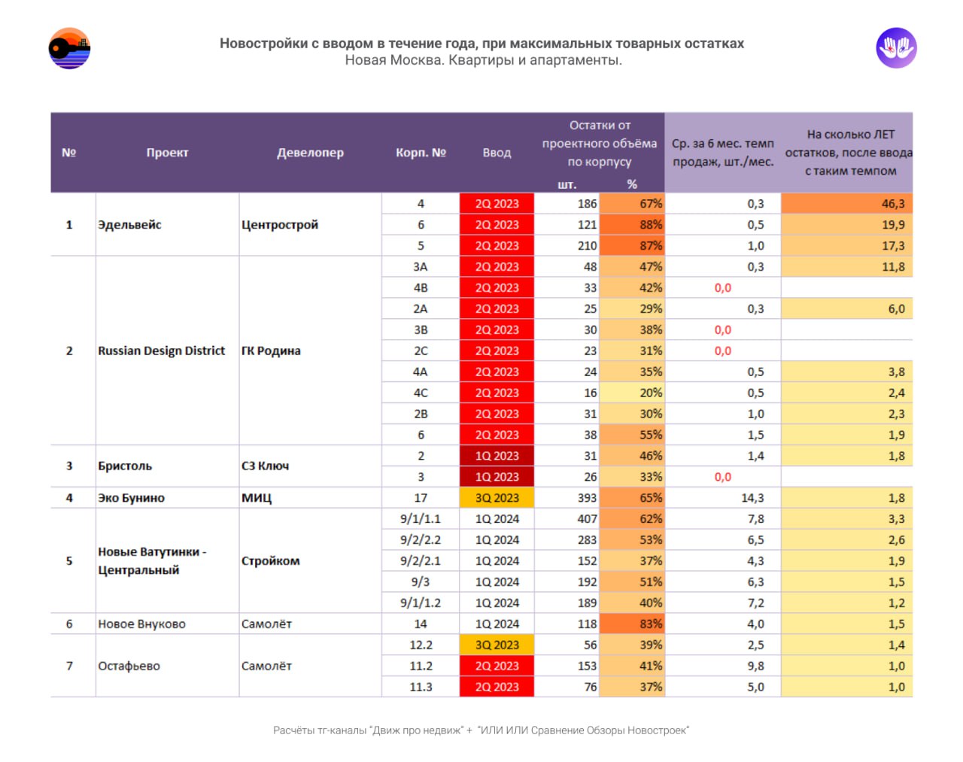Select the Ввод column header
Image resolution: width=963 pixels, height=762 pixels.
pyautogui.click(x=497, y=153)
